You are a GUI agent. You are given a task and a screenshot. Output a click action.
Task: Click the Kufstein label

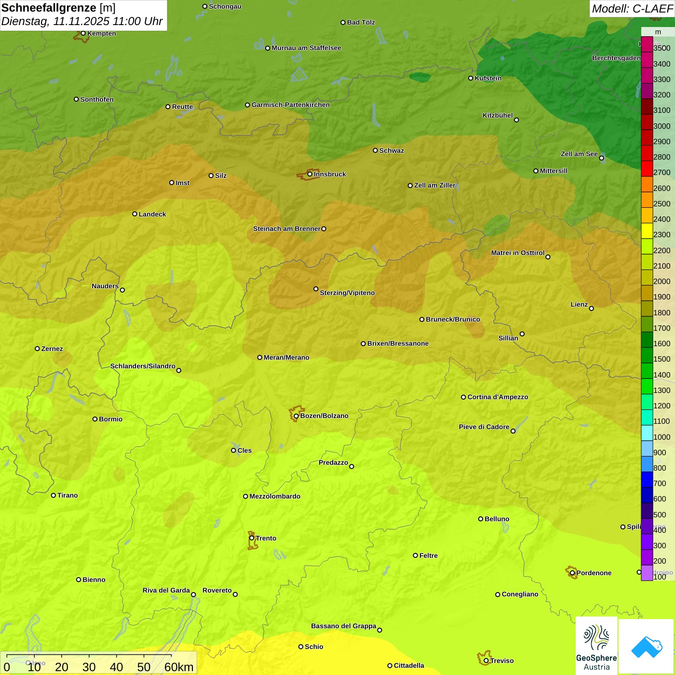point(488,78)
